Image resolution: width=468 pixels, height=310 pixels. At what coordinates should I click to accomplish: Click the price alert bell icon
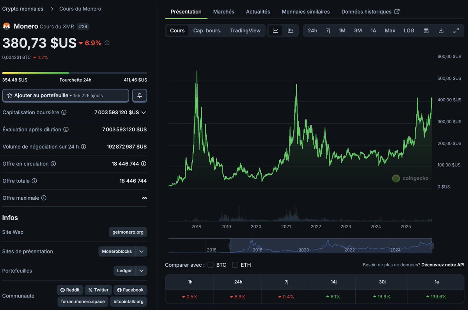pyautogui.click(x=139, y=95)
